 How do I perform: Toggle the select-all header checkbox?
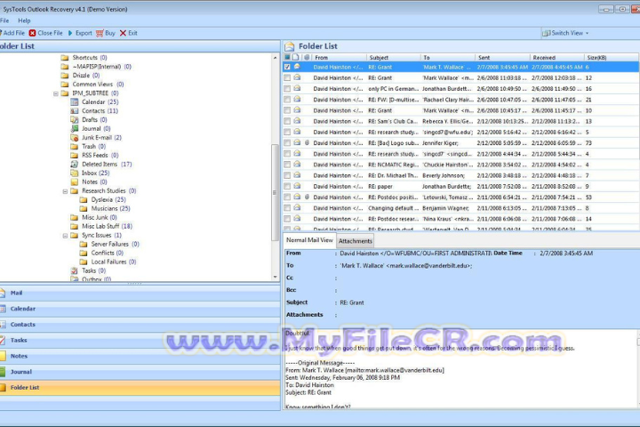click(x=287, y=58)
